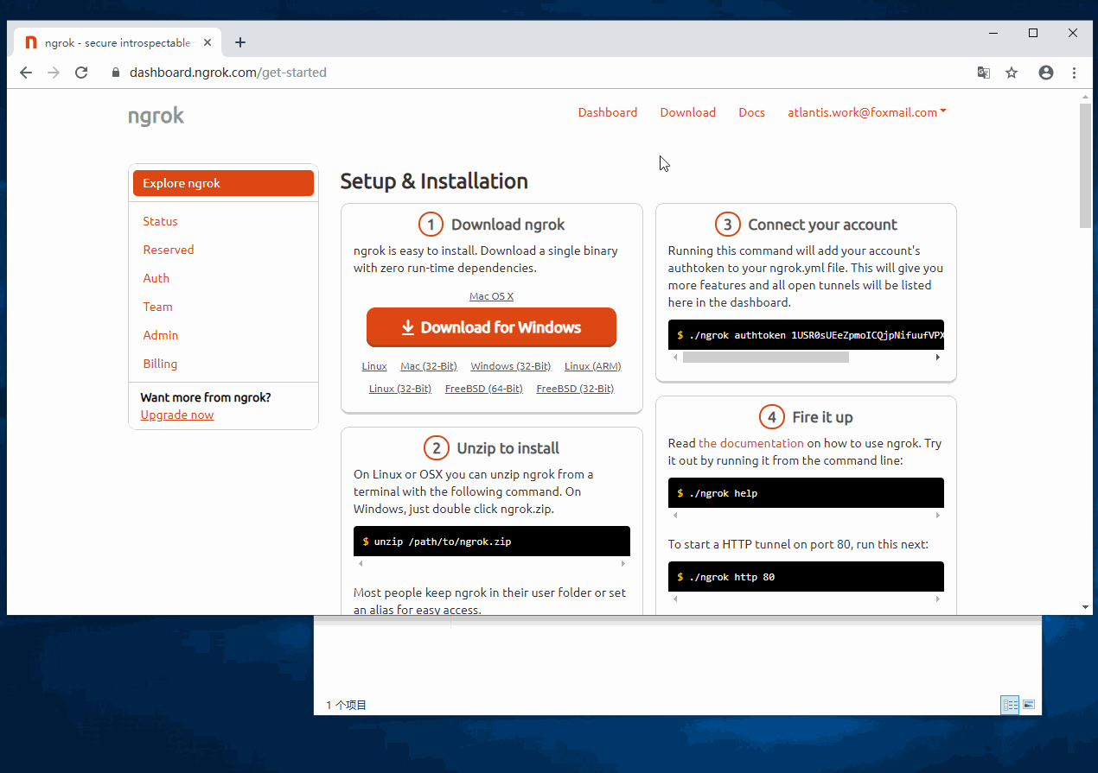
Task: Open the Chrome profile avatar
Action: tap(1046, 73)
